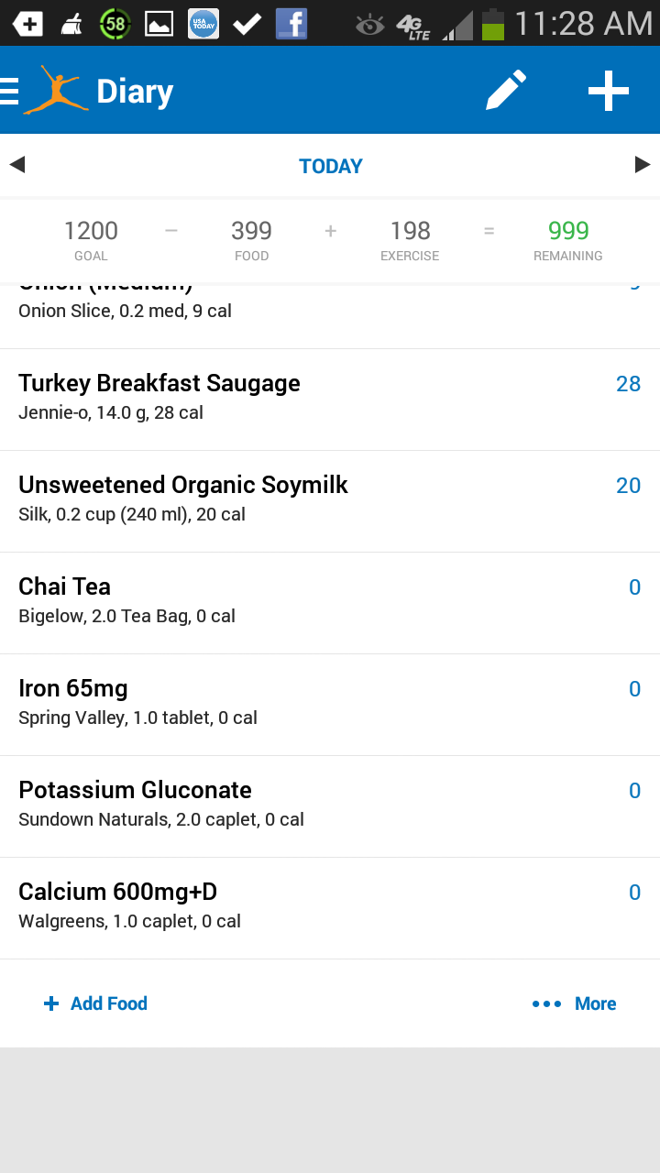Tap the plus icon in header
This screenshot has width=660, height=1173.
(x=608, y=91)
